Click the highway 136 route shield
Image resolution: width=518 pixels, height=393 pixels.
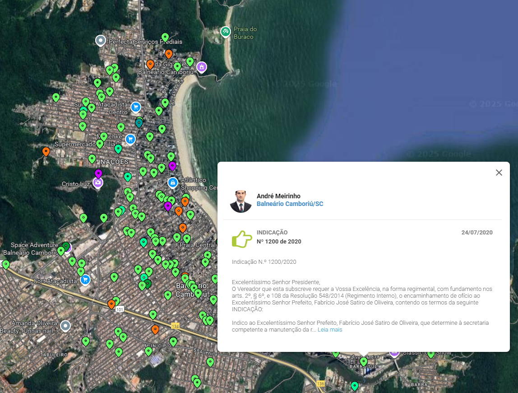(x=320, y=384)
